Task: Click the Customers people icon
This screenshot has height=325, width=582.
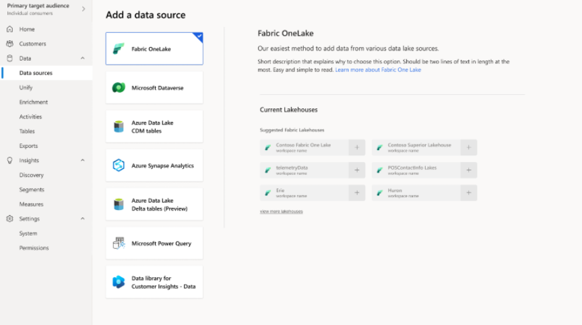Action: click(x=9, y=44)
